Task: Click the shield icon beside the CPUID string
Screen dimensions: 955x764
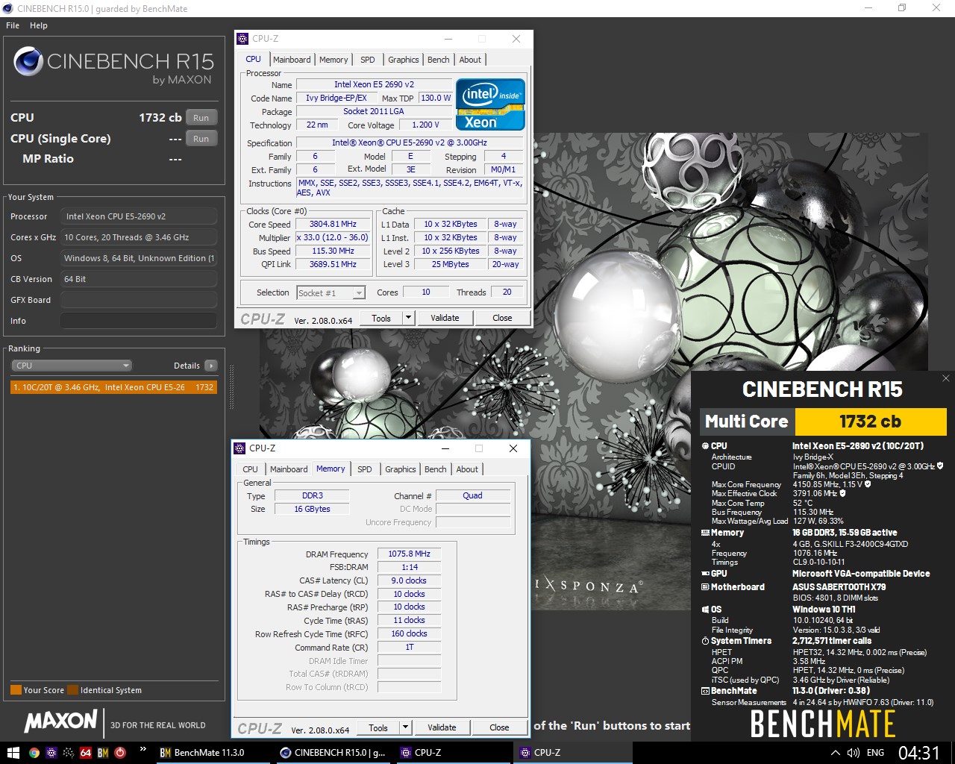Action: [940, 466]
